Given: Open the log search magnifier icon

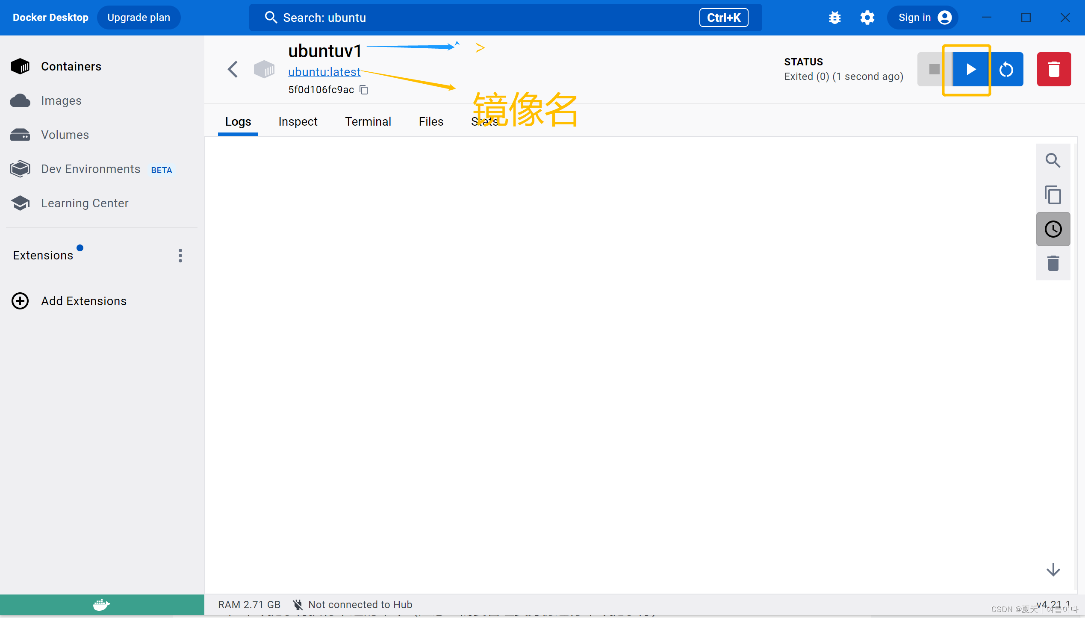Looking at the screenshot, I should tap(1053, 161).
